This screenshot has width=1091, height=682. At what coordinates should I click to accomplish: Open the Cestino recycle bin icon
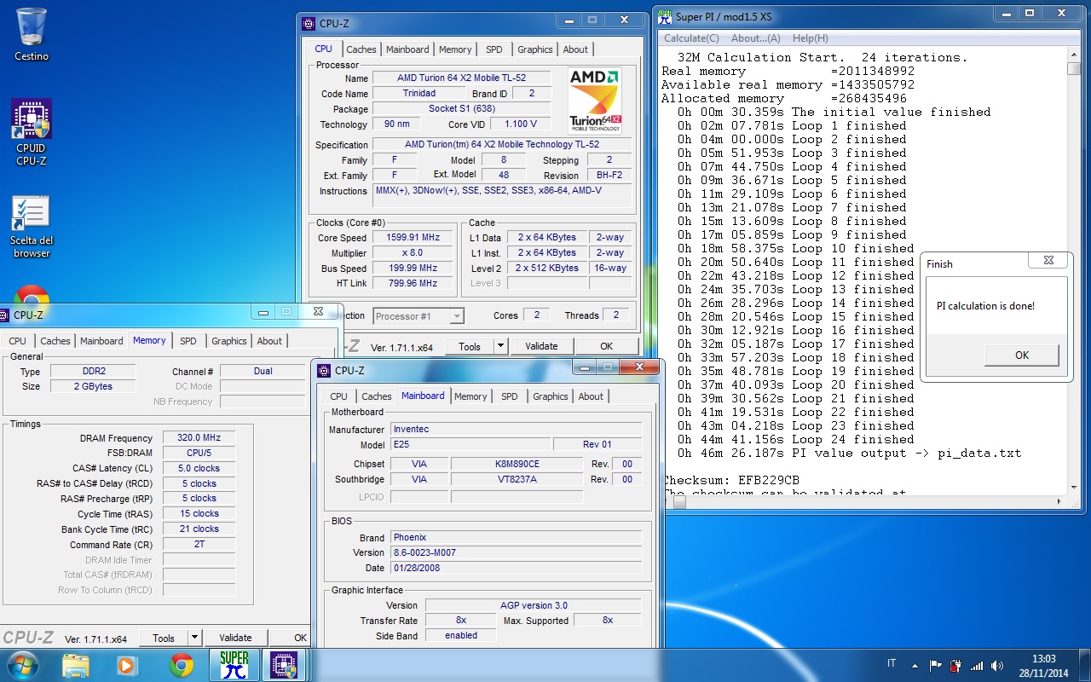pyautogui.click(x=32, y=34)
